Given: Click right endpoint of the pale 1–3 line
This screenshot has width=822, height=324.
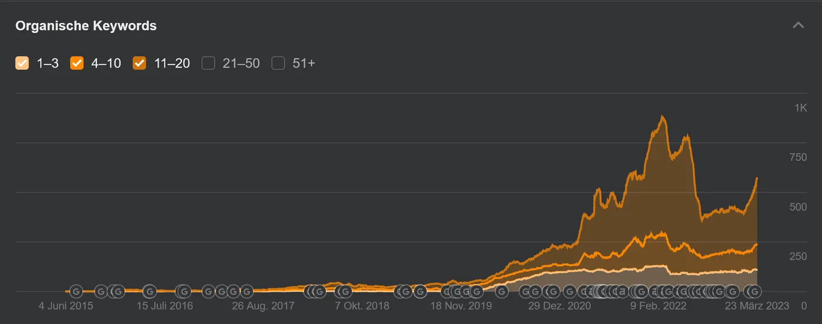Looking at the screenshot, I should [x=757, y=269].
